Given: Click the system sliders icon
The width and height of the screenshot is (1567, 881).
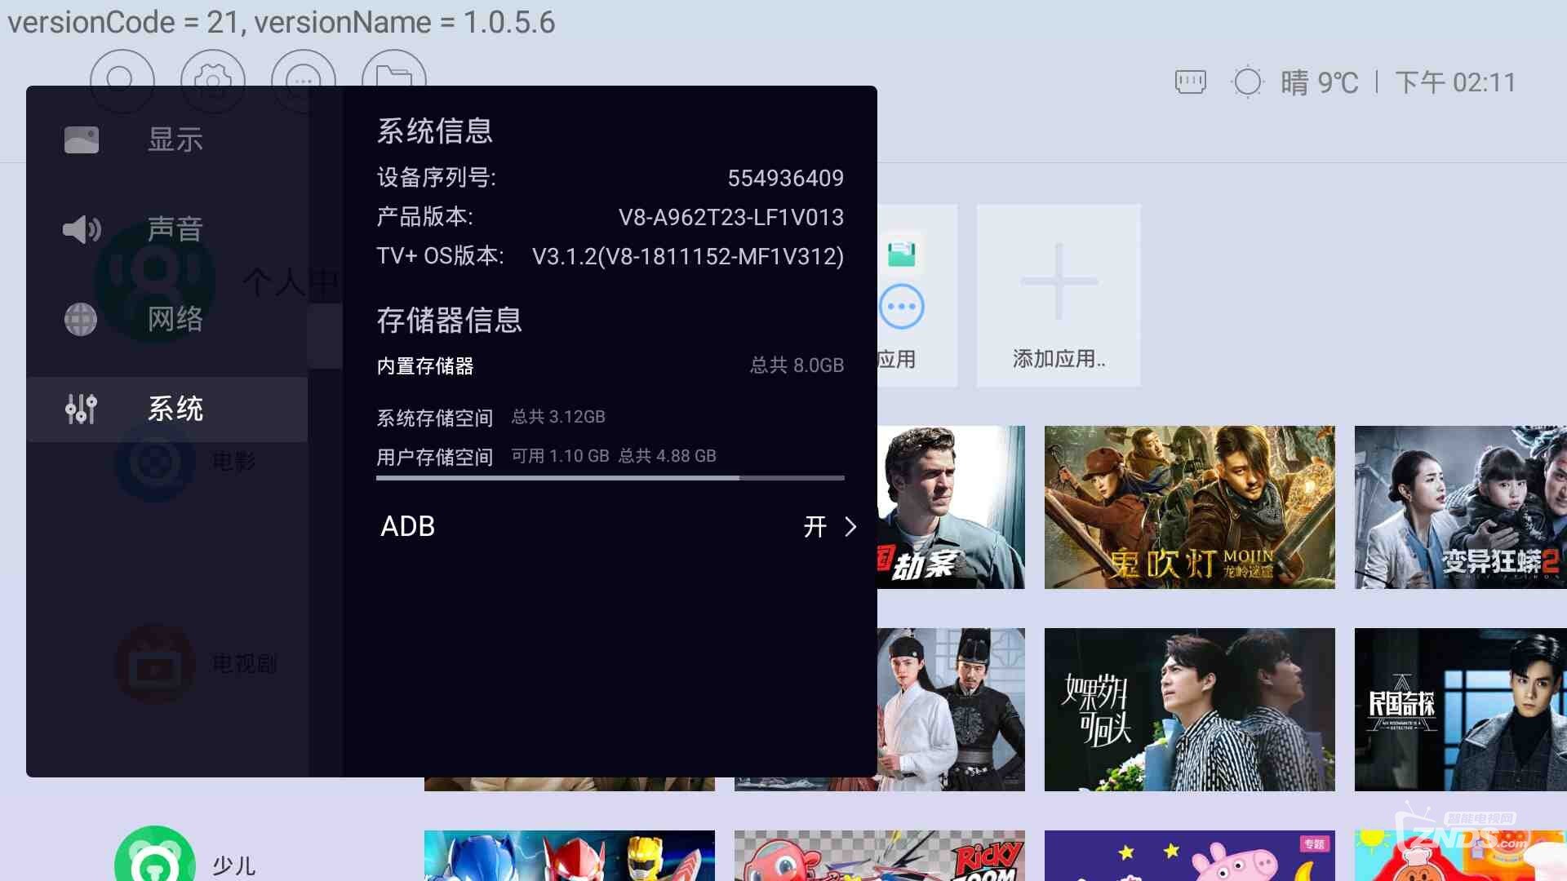Looking at the screenshot, I should pos(81,409).
